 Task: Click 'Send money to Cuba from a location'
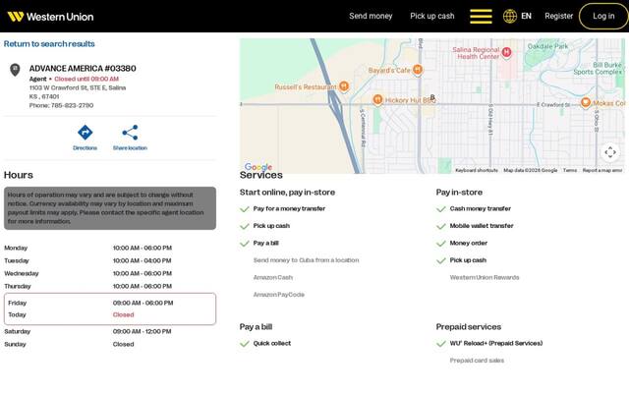click(x=306, y=260)
